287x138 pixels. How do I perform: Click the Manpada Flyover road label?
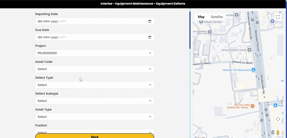[x=257, y=40]
